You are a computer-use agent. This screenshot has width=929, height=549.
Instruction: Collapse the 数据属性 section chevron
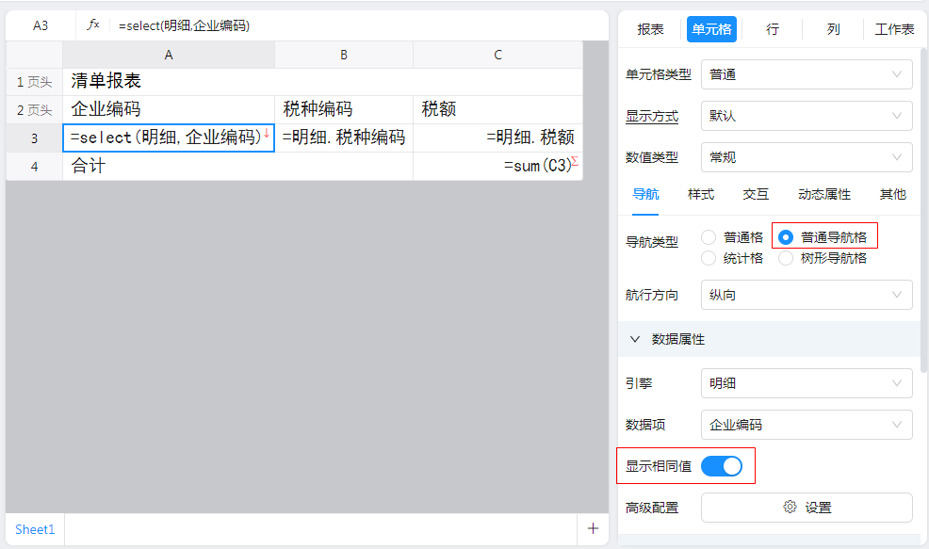pyautogui.click(x=635, y=339)
